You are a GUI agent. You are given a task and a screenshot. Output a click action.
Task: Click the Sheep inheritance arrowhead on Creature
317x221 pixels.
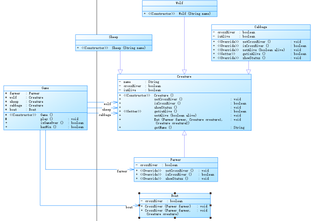120,72
